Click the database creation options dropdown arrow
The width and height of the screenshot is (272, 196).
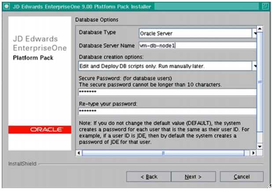click(x=254, y=66)
